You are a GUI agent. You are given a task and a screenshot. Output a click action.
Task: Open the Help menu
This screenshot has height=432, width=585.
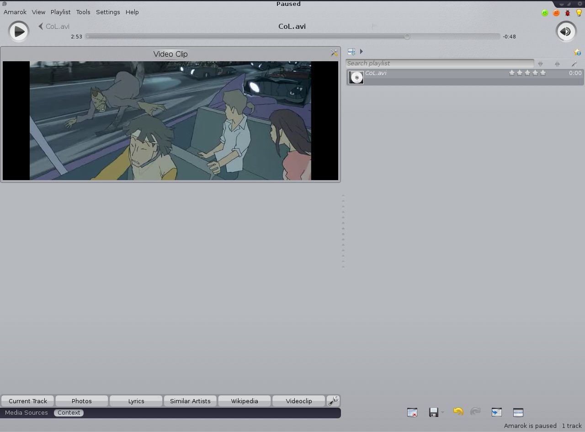(x=132, y=12)
